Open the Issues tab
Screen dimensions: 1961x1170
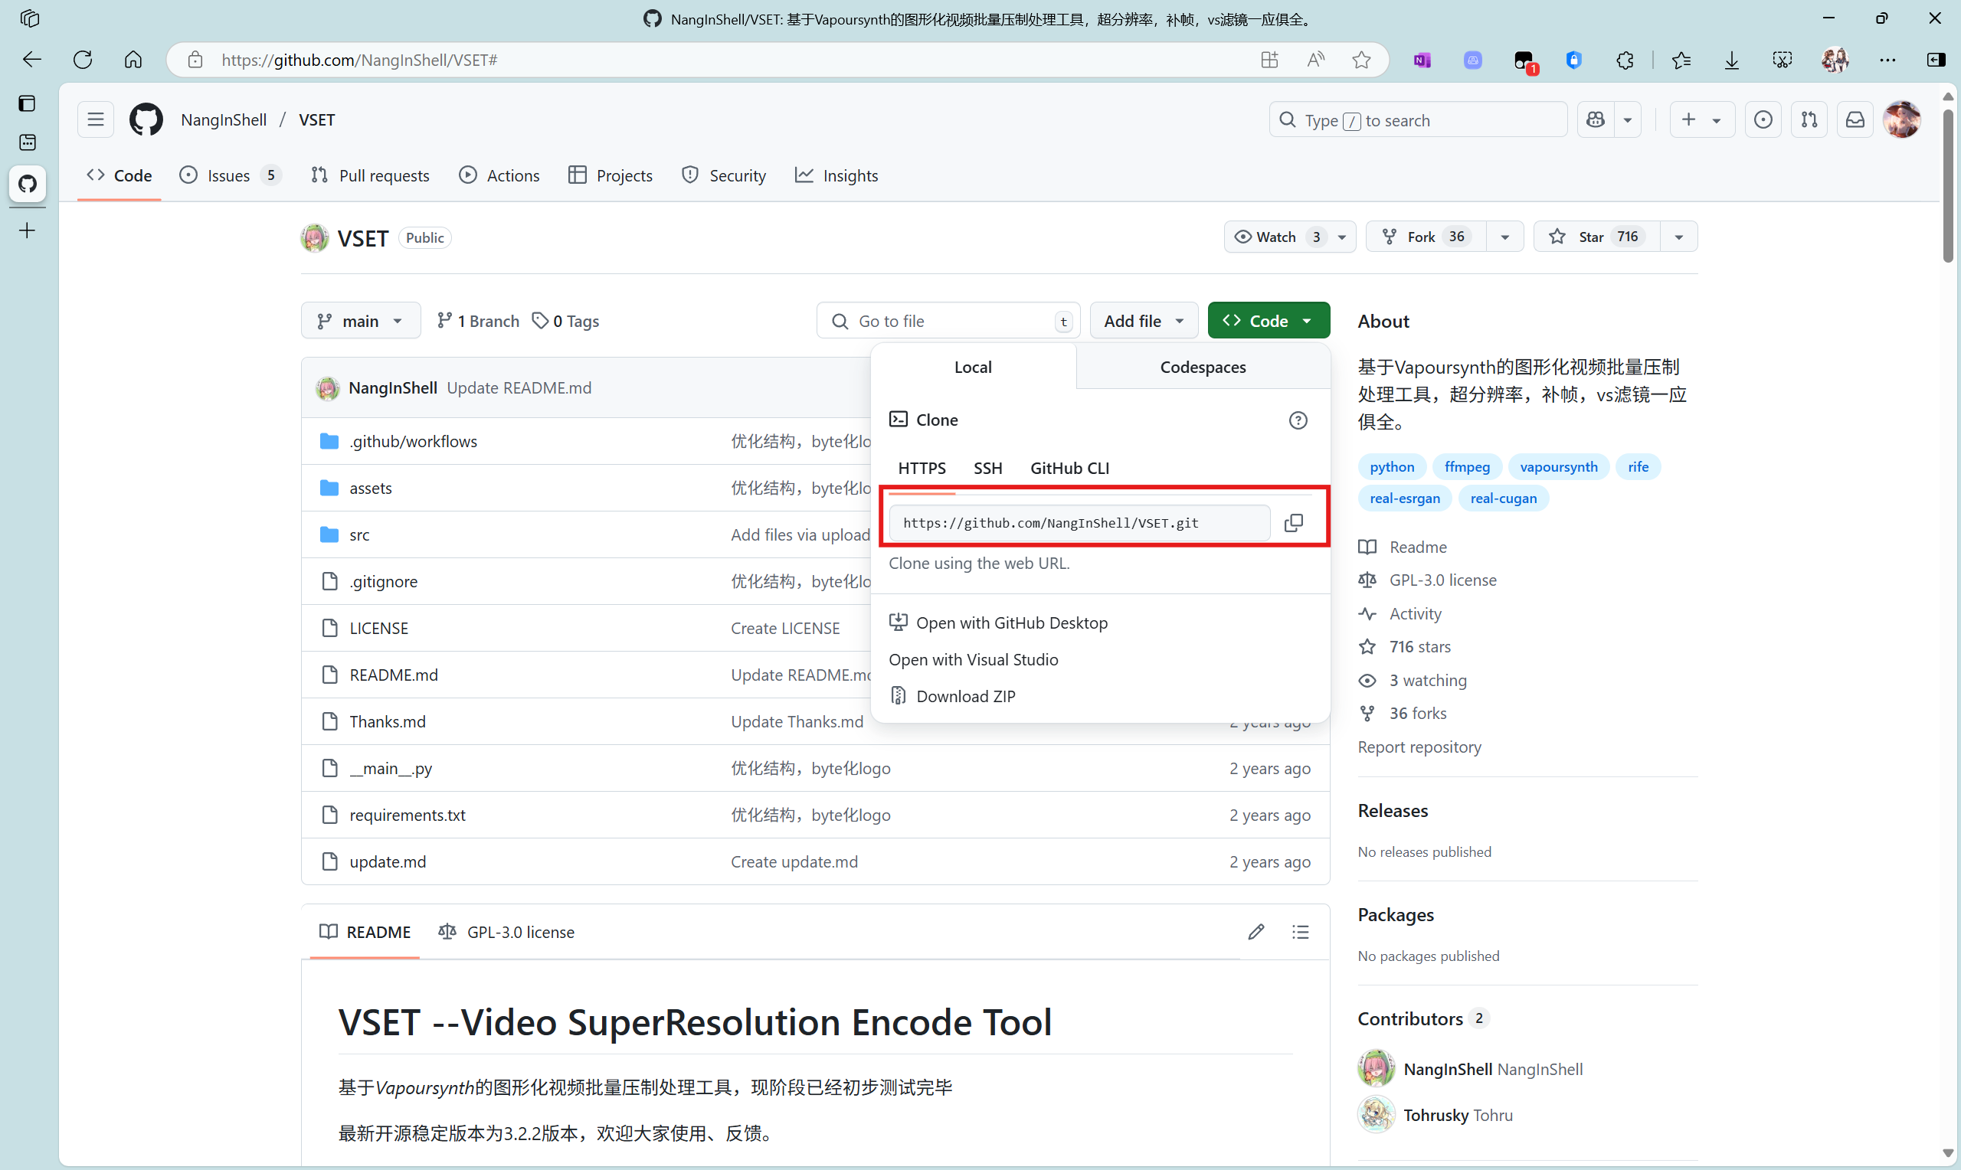click(231, 175)
